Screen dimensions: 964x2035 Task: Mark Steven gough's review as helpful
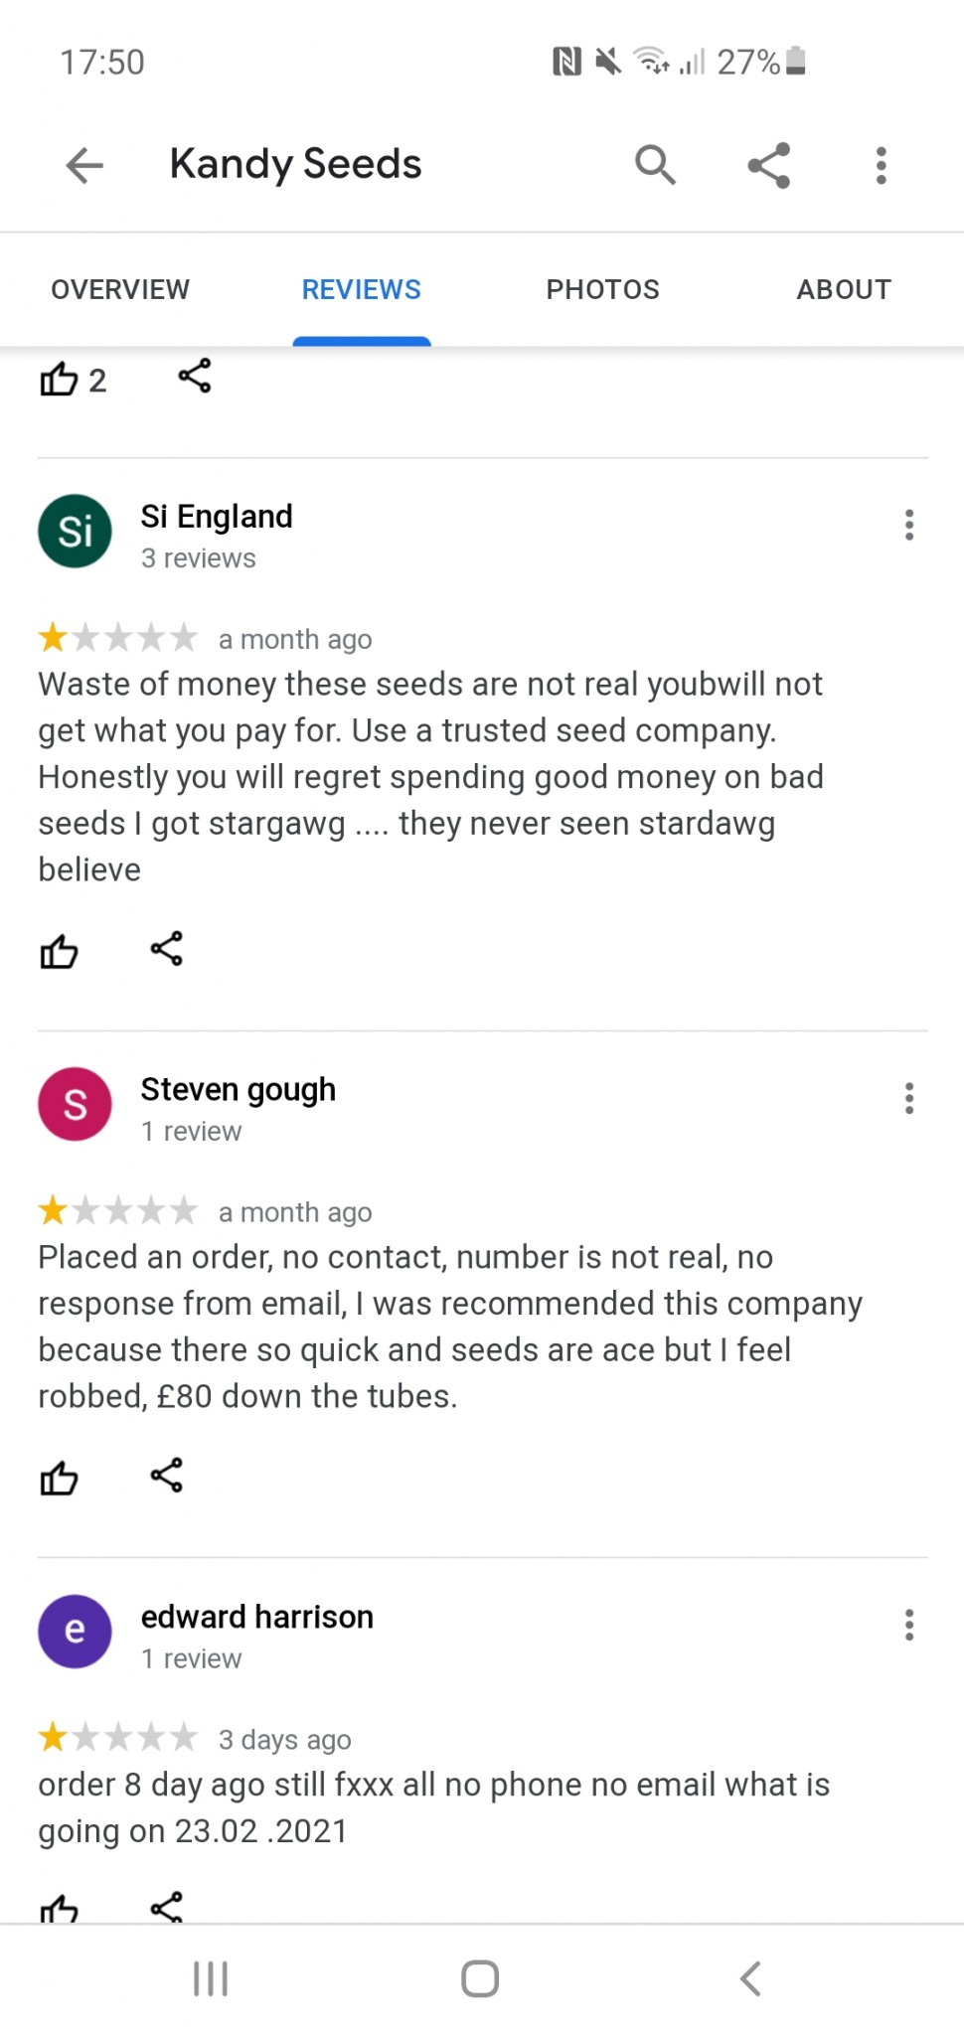pyautogui.click(x=59, y=1478)
